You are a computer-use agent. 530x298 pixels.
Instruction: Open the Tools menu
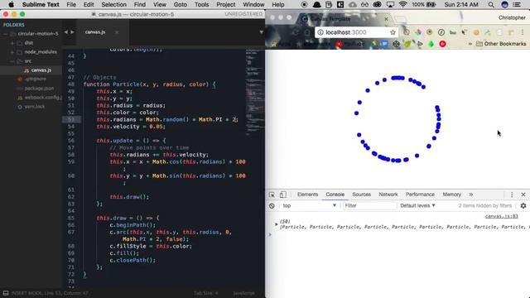point(201,4)
